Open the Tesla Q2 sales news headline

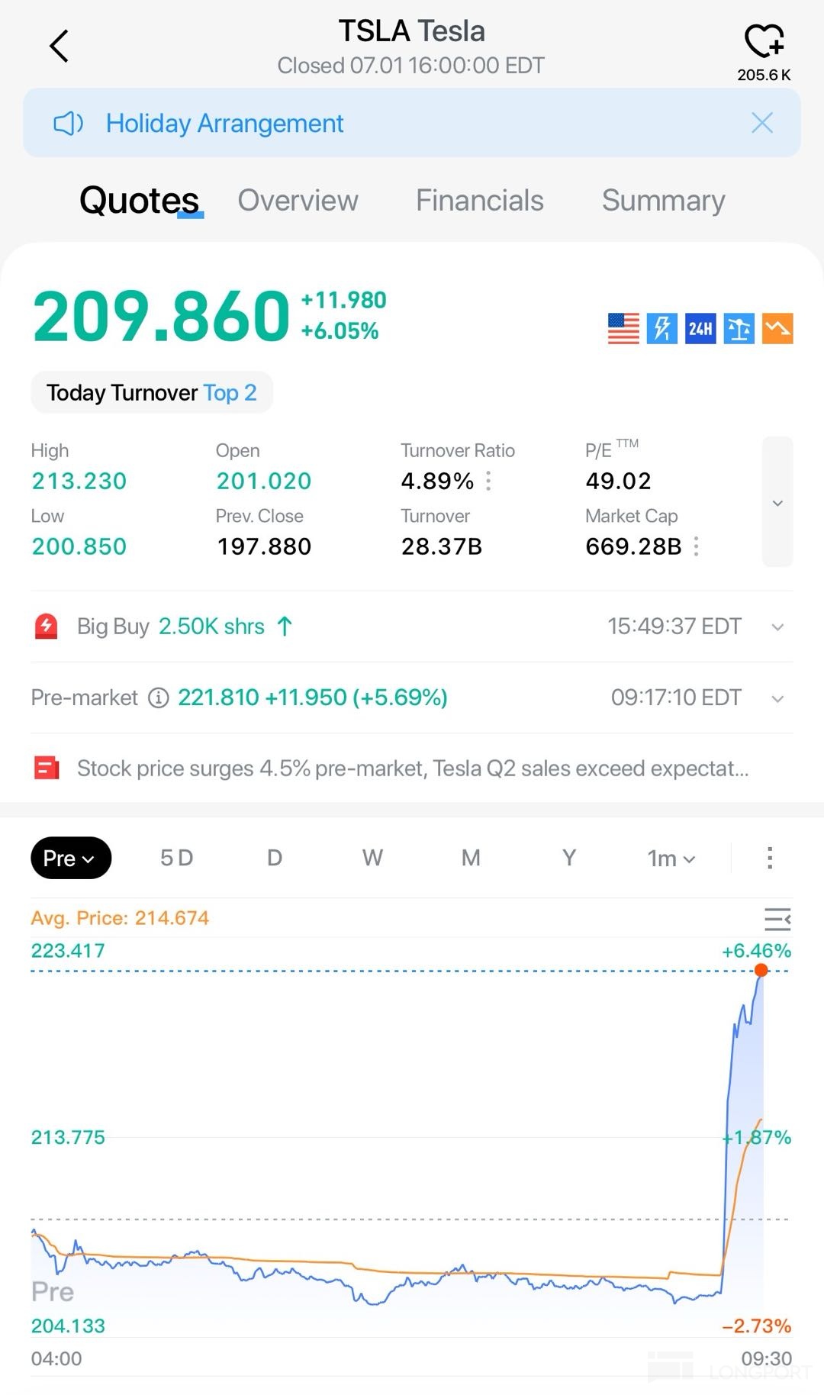point(412,768)
